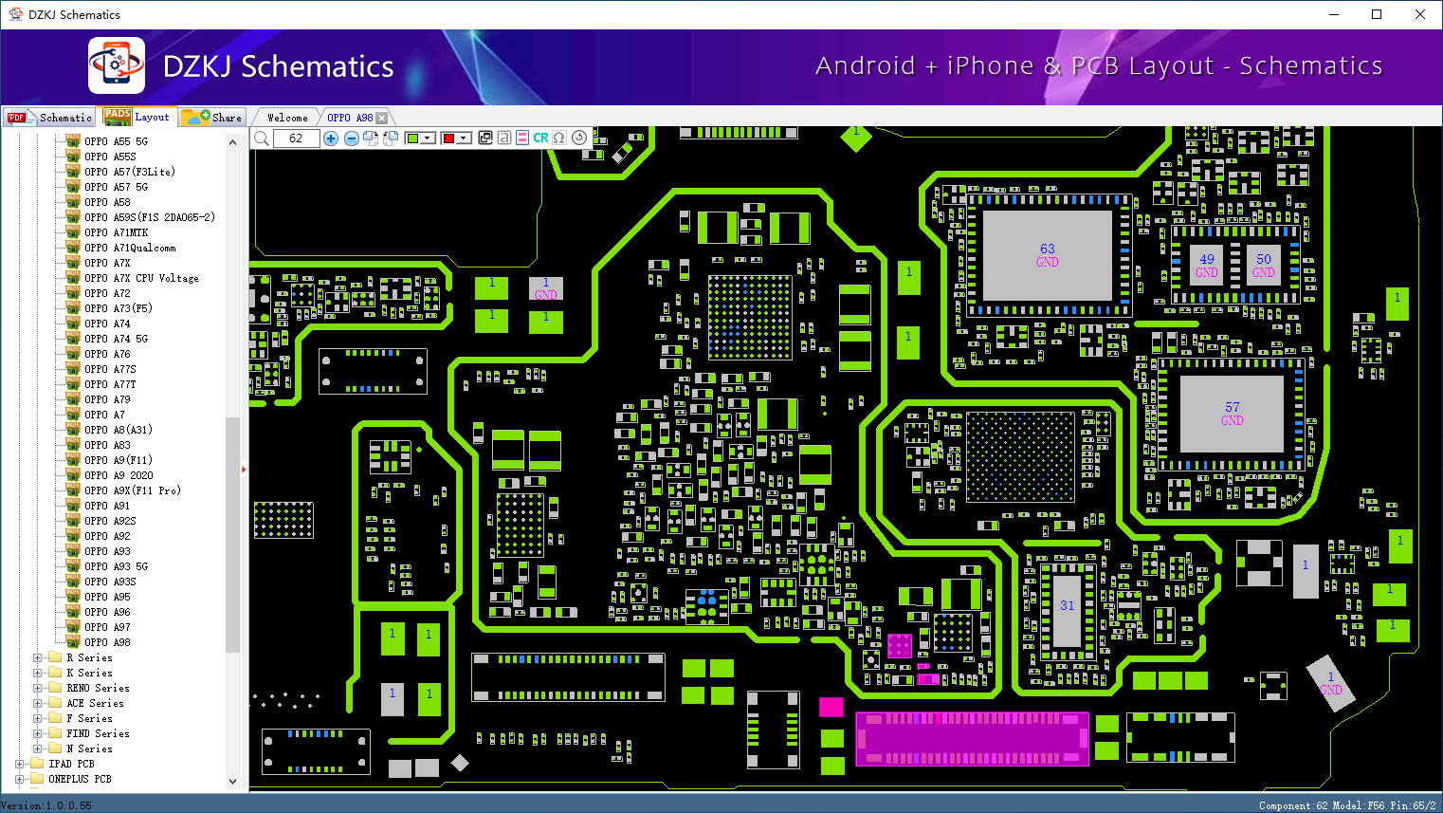Click the 'Component:62 Model:F56 Pin:65/2' status text

pyautogui.click(x=1347, y=805)
